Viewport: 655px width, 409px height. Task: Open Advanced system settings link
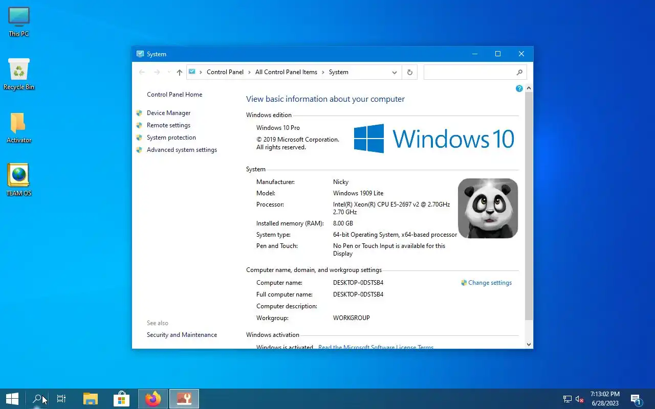tap(182, 150)
